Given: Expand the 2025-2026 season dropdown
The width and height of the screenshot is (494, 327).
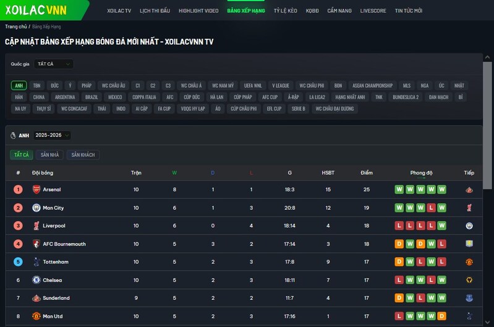Looking at the screenshot, I should pos(52,135).
